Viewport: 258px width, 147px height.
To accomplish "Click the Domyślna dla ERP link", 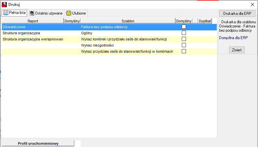I will [x=233, y=38].
